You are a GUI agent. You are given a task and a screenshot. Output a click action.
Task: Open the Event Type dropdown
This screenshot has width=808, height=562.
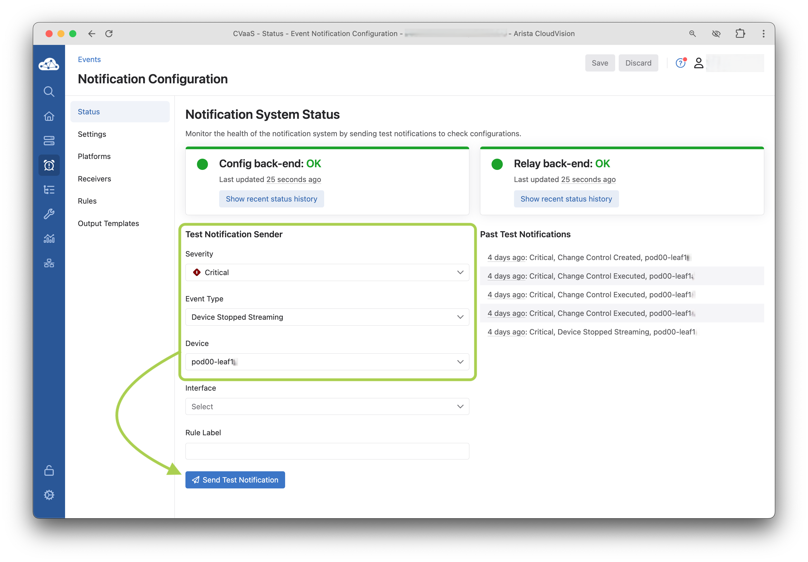(x=327, y=317)
